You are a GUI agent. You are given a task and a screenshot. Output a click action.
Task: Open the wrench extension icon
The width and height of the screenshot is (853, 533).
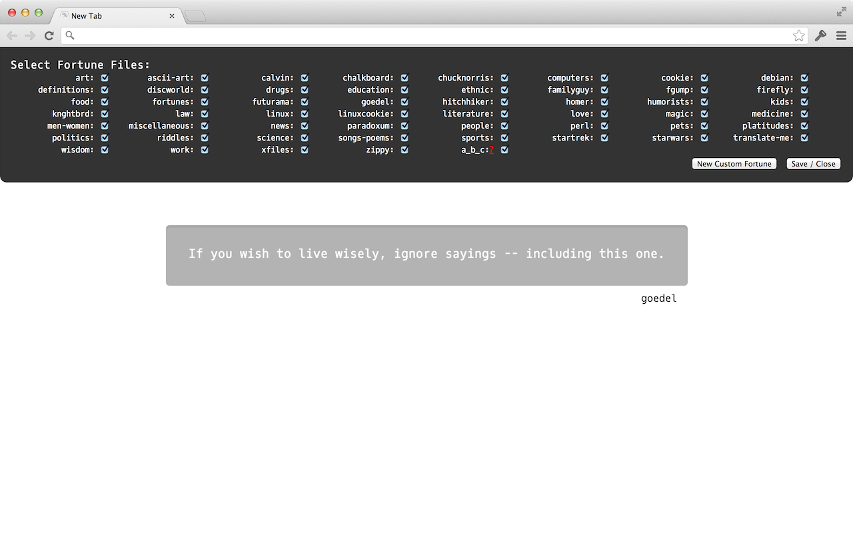click(x=820, y=36)
